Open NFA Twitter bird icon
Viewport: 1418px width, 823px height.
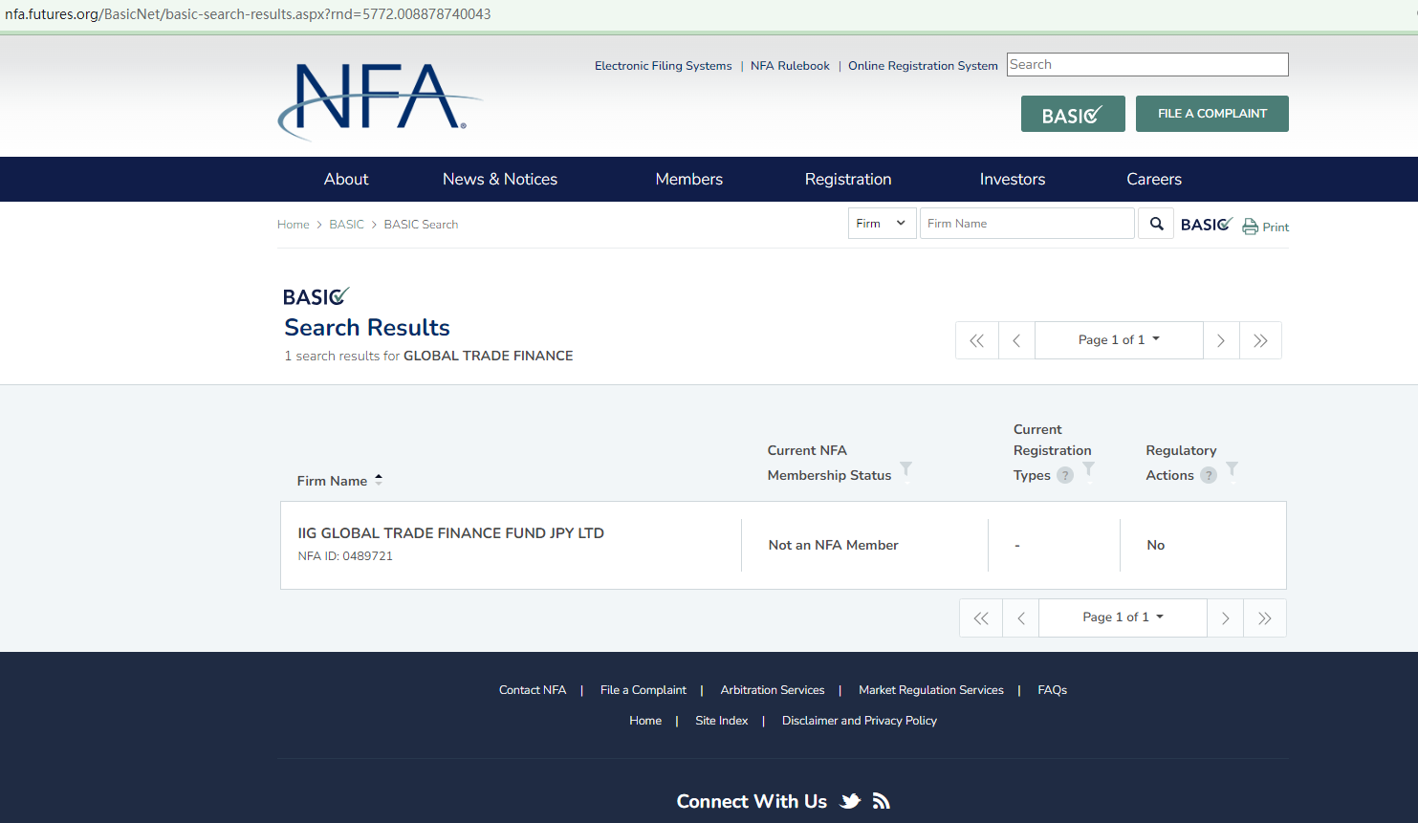[x=850, y=801]
